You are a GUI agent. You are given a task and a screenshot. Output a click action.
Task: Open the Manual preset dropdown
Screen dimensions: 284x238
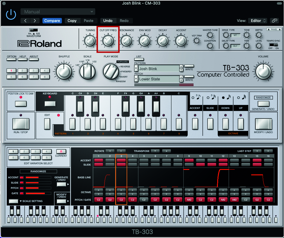(x=58, y=12)
